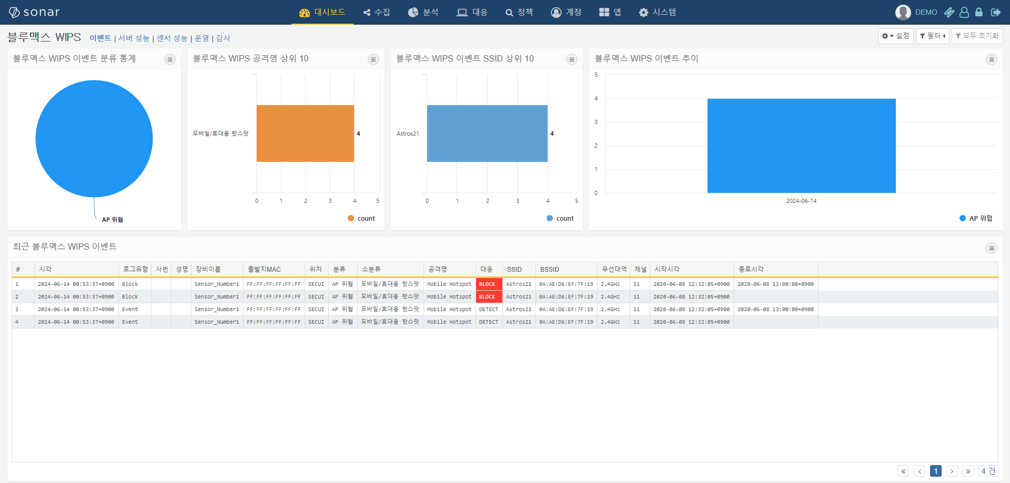Open the 대응 menu
Image resolution: width=1010 pixels, height=483 pixels.
(472, 12)
